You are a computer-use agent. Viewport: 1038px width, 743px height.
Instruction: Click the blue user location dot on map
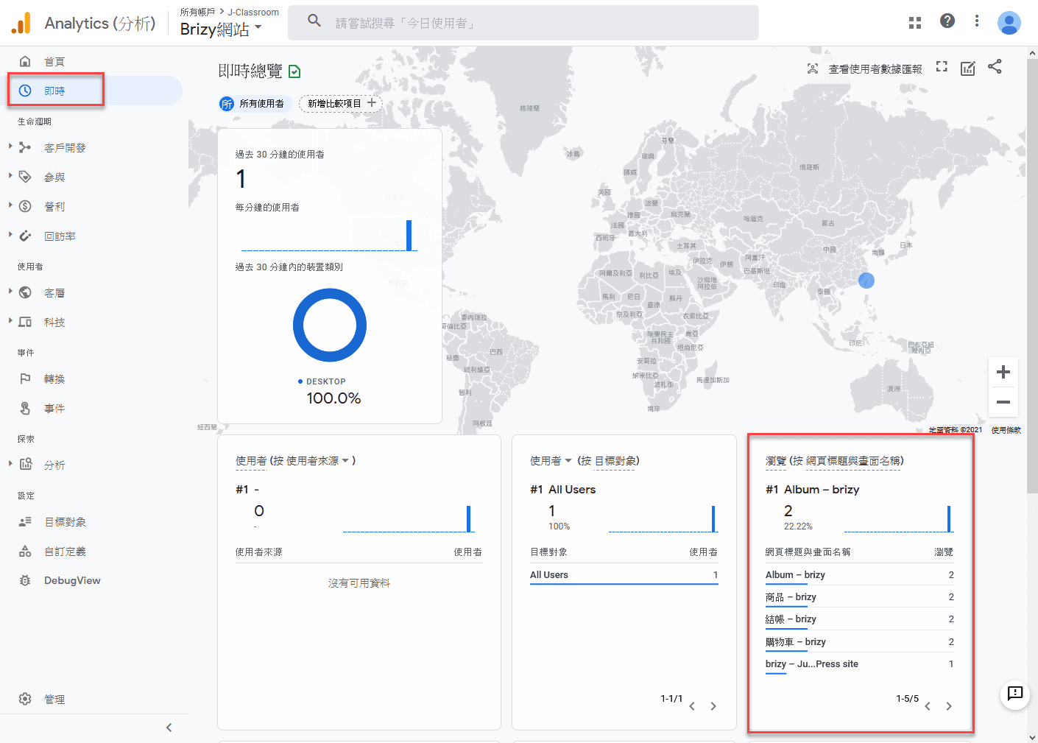point(866,281)
